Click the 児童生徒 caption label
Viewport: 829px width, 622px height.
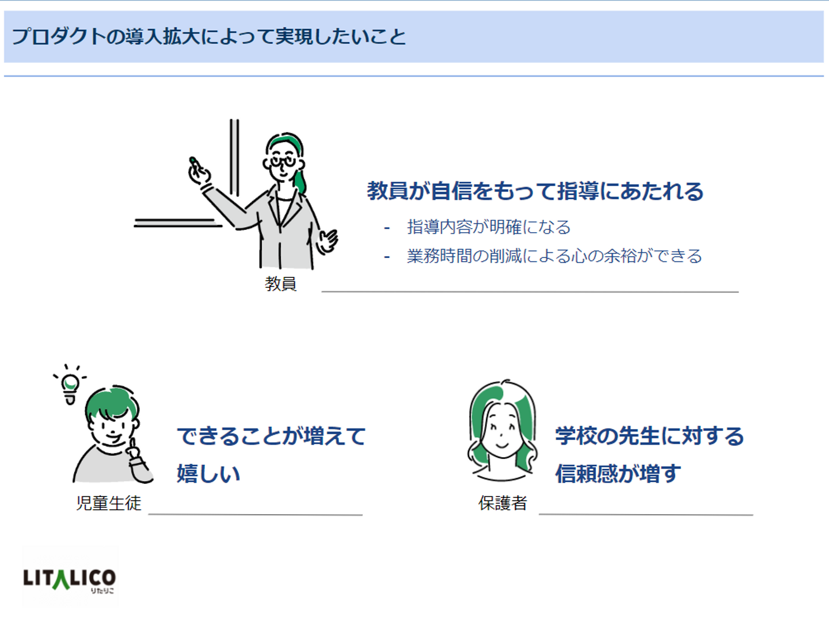pyautogui.click(x=108, y=503)
